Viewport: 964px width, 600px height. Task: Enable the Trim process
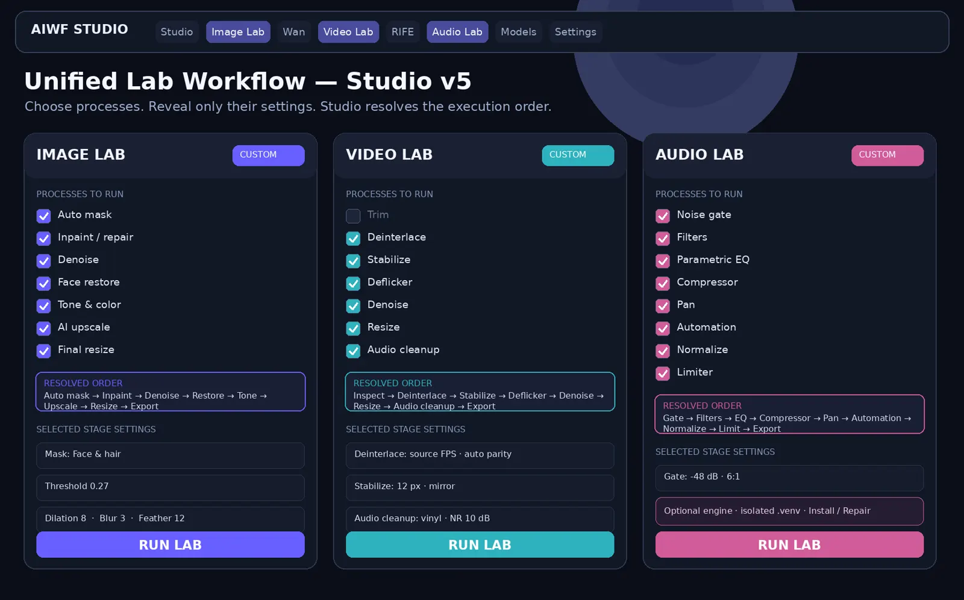354,216
